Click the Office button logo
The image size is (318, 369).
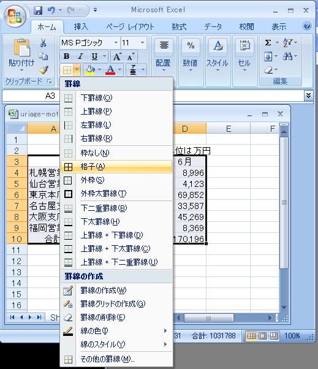15,16
